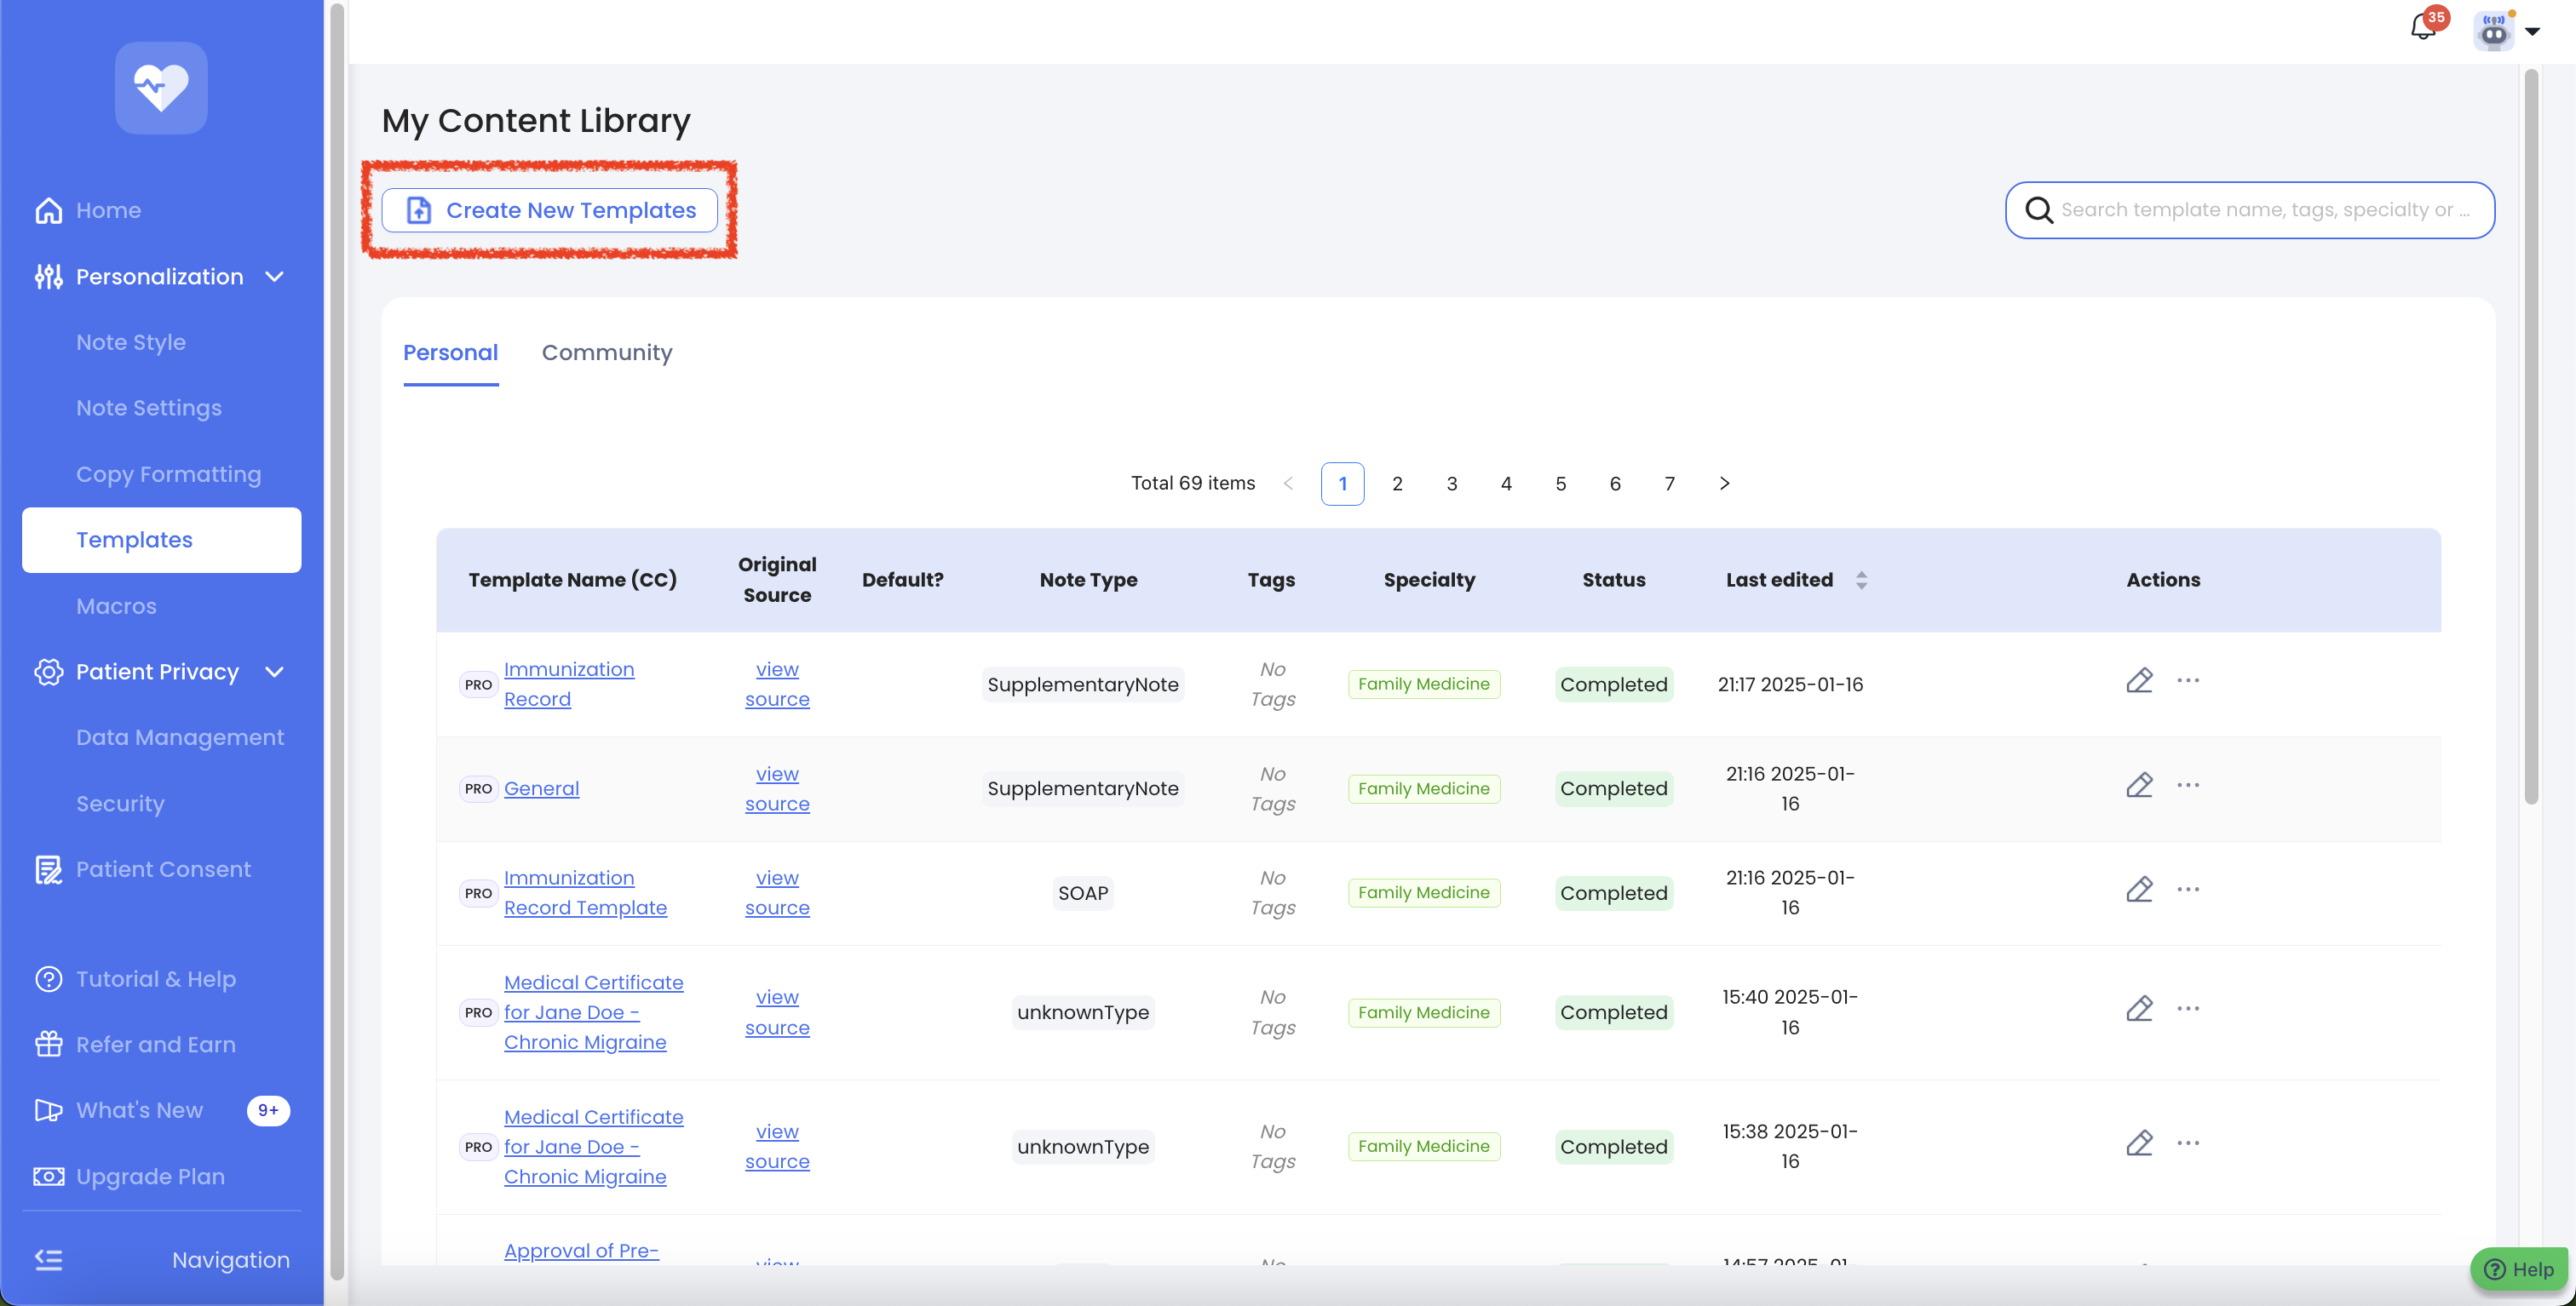Screen dimensions: 2576x1306
Task: Open more options for General template row
Action: (x=2188, y=786)
